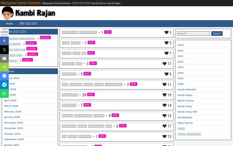Image resolution: width=233 pixels, height=146 pixels.
Task: Open the 2025 category link
Action: click(181, 78)
